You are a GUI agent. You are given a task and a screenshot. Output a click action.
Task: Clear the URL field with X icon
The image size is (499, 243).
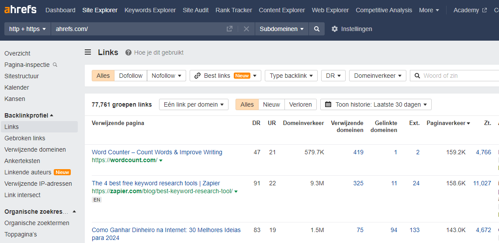click(246, 29)
